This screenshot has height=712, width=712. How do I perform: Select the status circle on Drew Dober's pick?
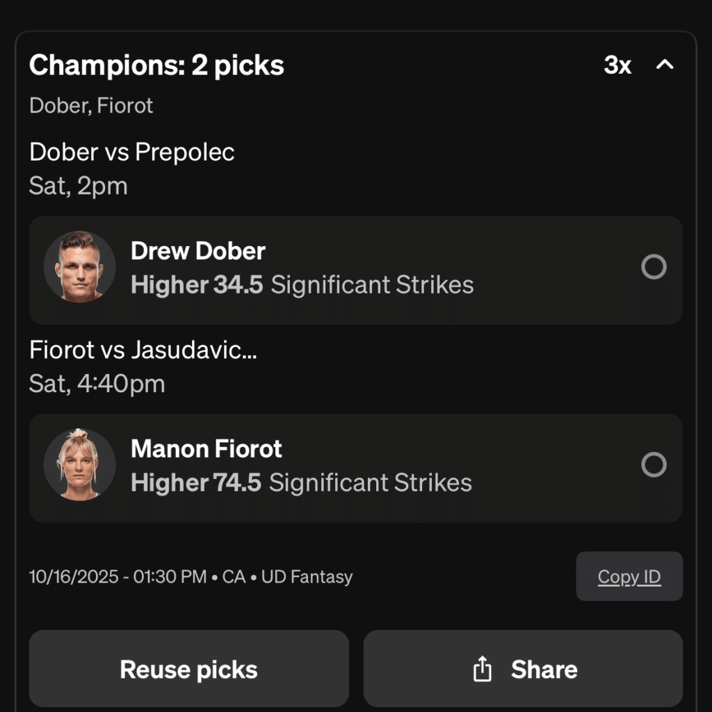pos(654,267)
